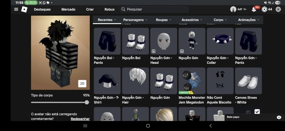Viewport: 285px width, 131px height.
Task: Select the Nguyễn Gơn shoes in the T-Shirt row
Action: point(164,81)
